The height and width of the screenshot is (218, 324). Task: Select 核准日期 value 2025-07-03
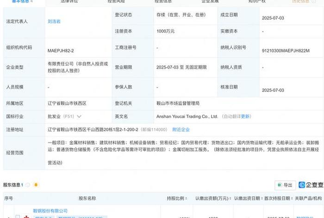273,90
